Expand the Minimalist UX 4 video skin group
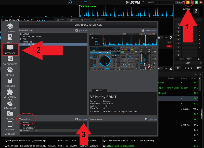Viewport: 204px width, 148px height. coord(21,130)
